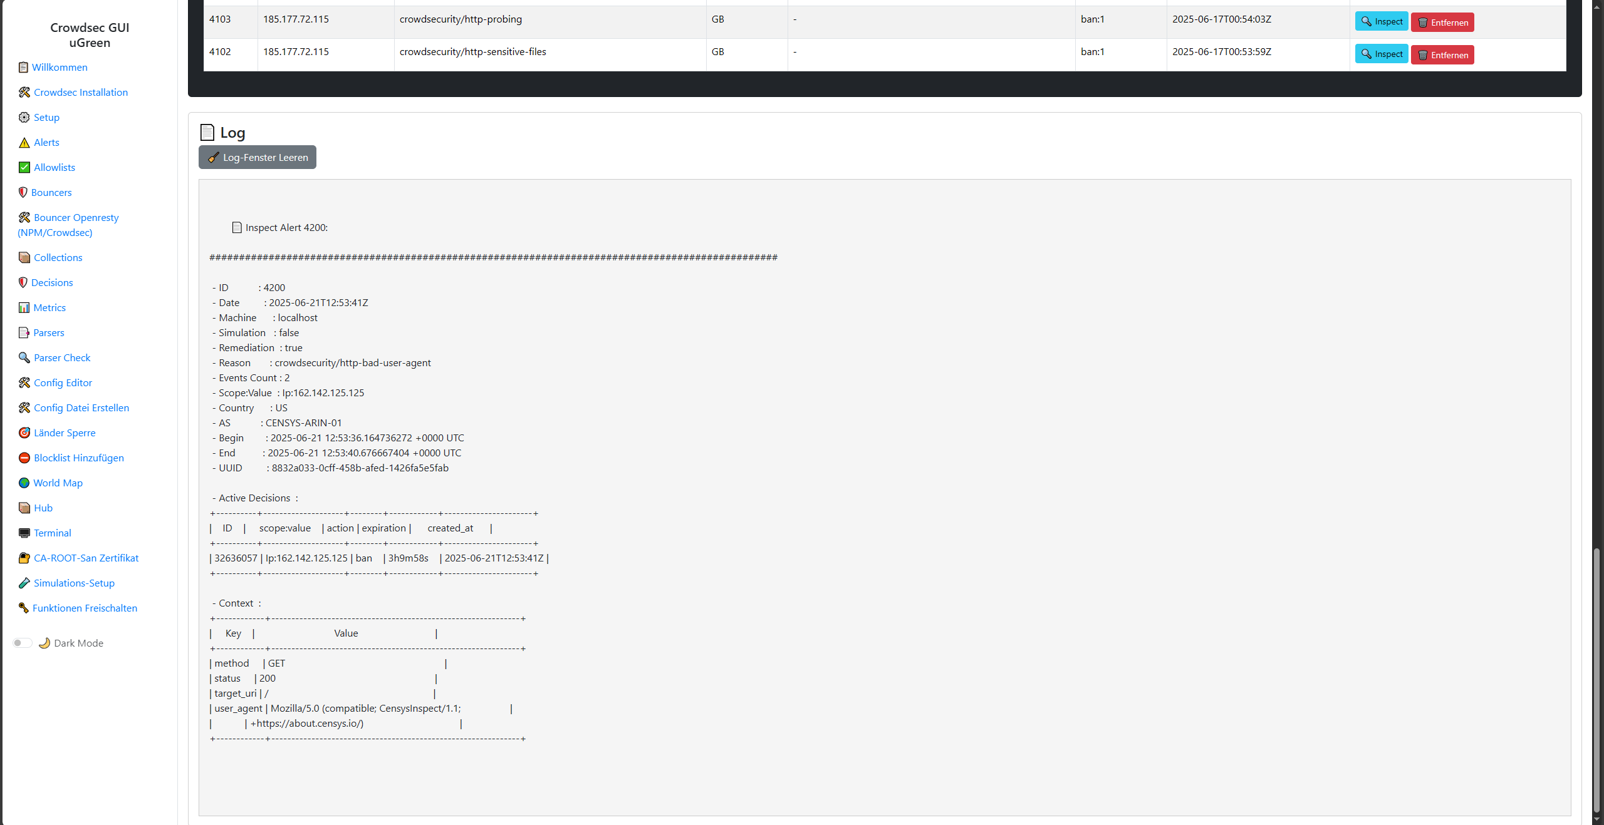1604x825 pixels.
Task: Click the Hub package icon
Action: (x=24, y=508)
